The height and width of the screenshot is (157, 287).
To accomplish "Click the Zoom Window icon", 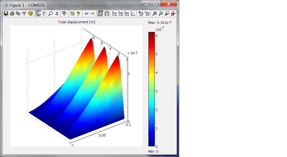I will pos(167,13).
